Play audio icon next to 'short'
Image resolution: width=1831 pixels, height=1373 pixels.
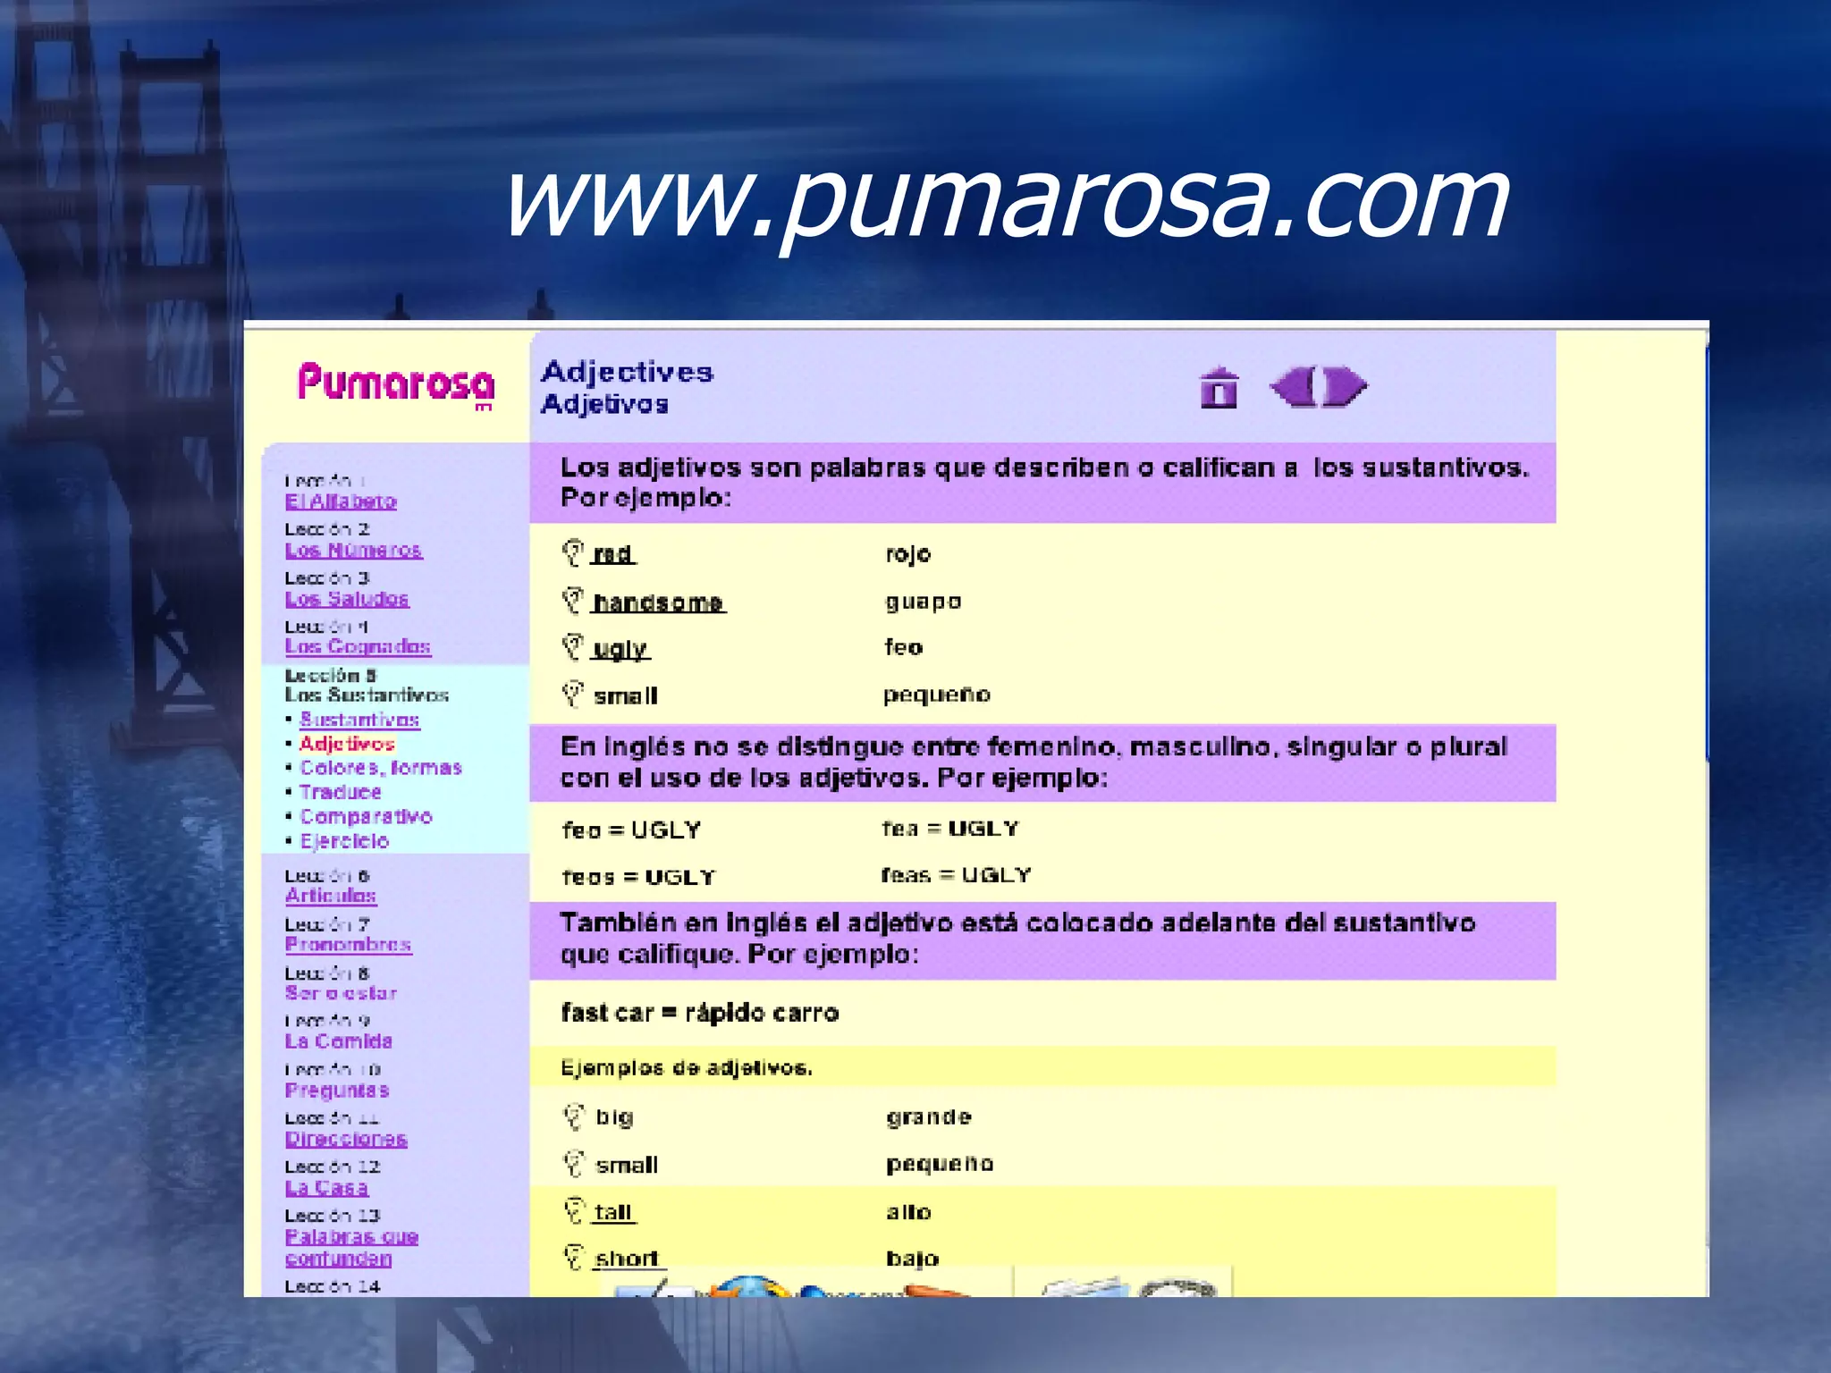[x=574, y=1258]
